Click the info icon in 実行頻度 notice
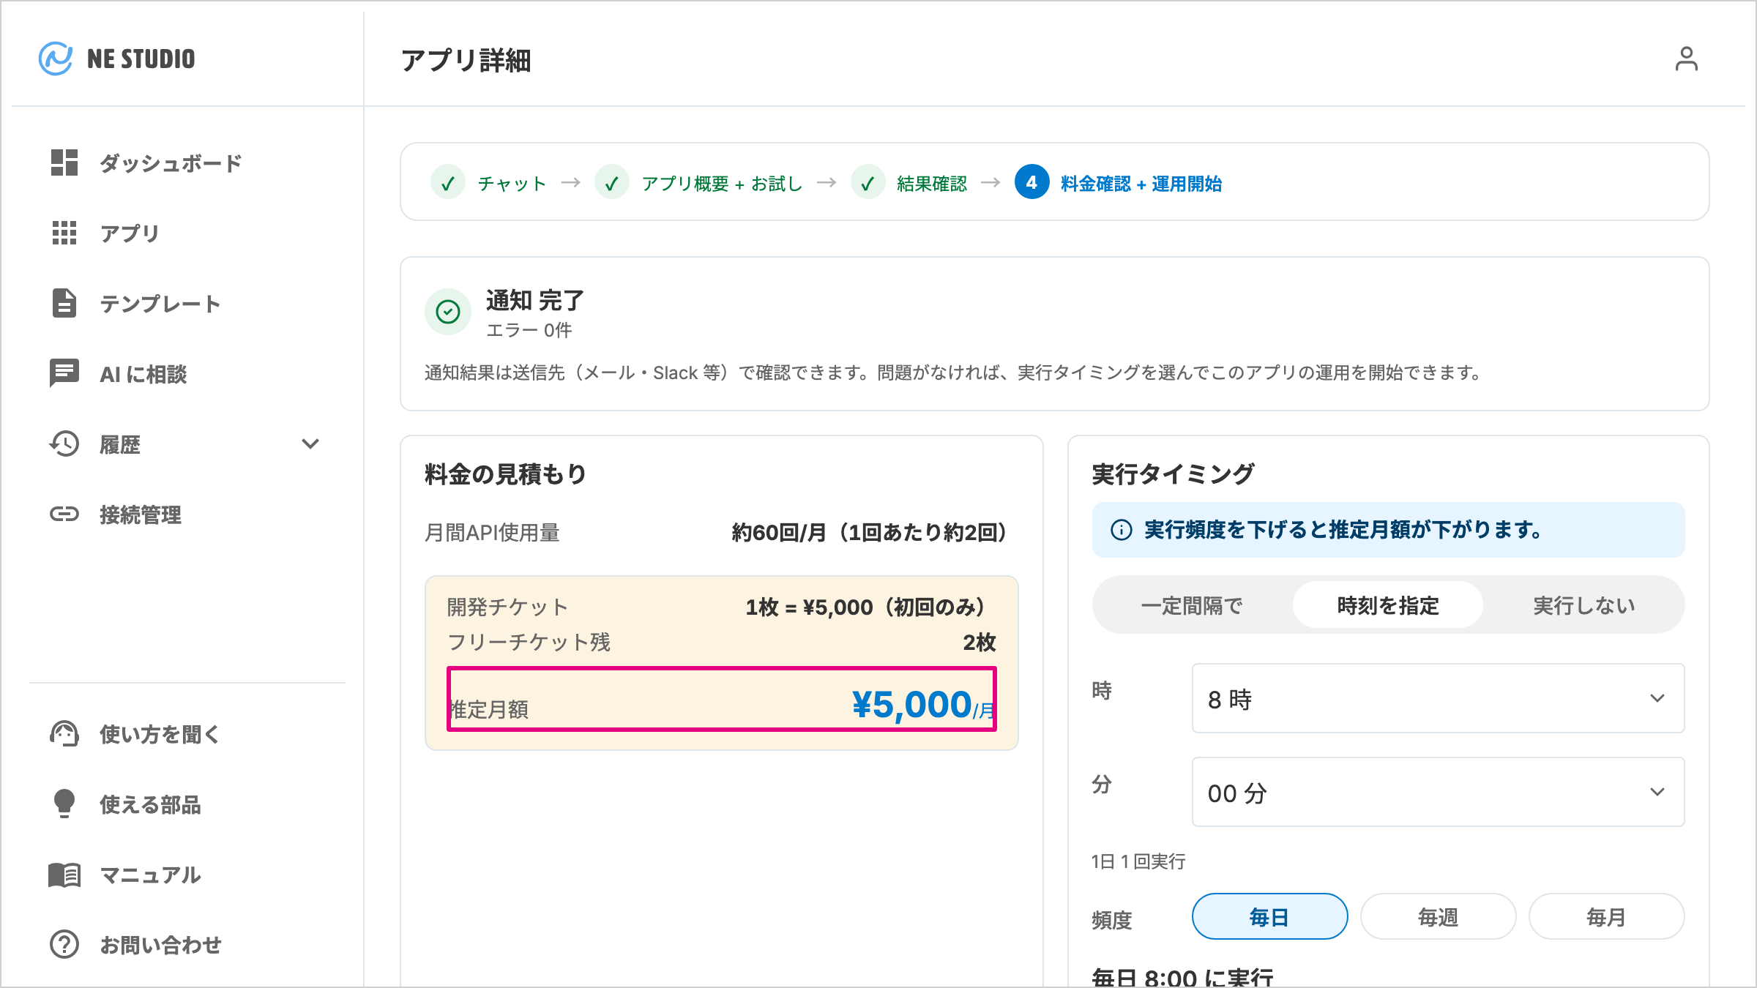Image resolution: width=1757 pixels, height=988 pixels. click(x=1122, y=530)
